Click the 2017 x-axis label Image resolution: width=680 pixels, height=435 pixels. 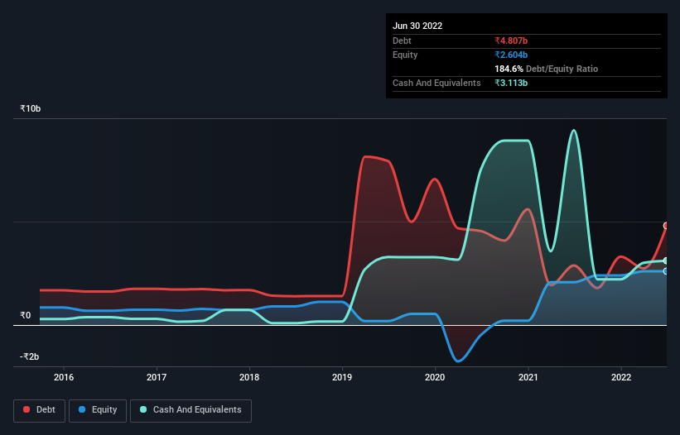coord(157,377)
